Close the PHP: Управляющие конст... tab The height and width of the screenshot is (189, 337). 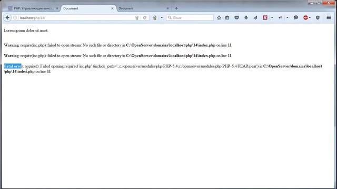pyautogui.click(x=57, y=8)
